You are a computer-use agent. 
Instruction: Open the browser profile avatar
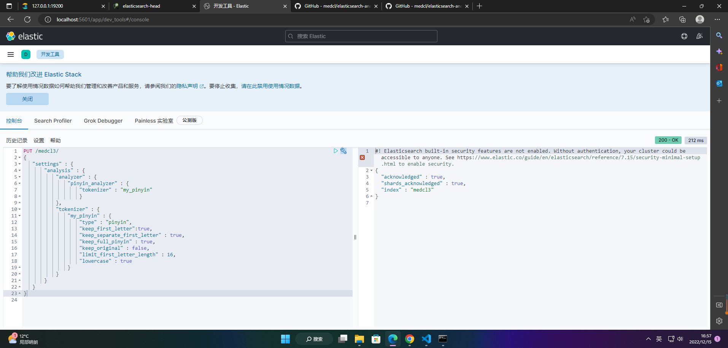[x=700, y=19]
